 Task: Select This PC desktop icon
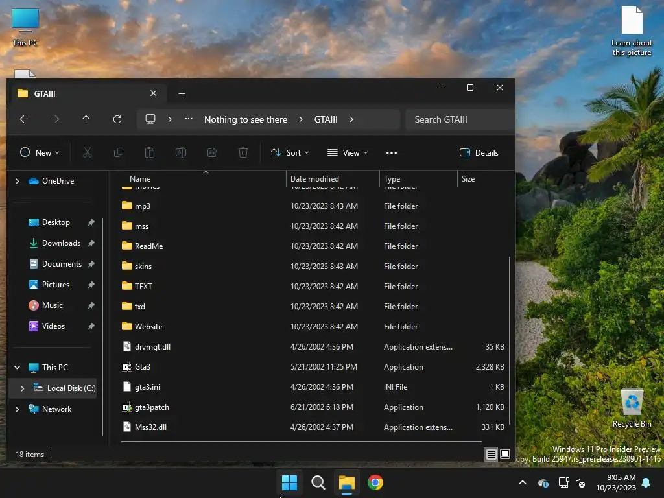[25, 27]
